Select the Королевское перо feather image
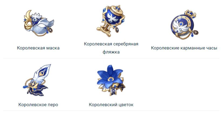 (37, 80)
